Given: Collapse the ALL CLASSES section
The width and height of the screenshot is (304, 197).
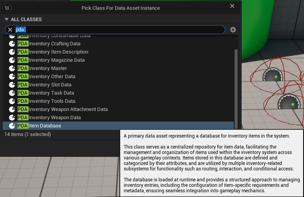Looking at the screenshot, I should 7,19.
